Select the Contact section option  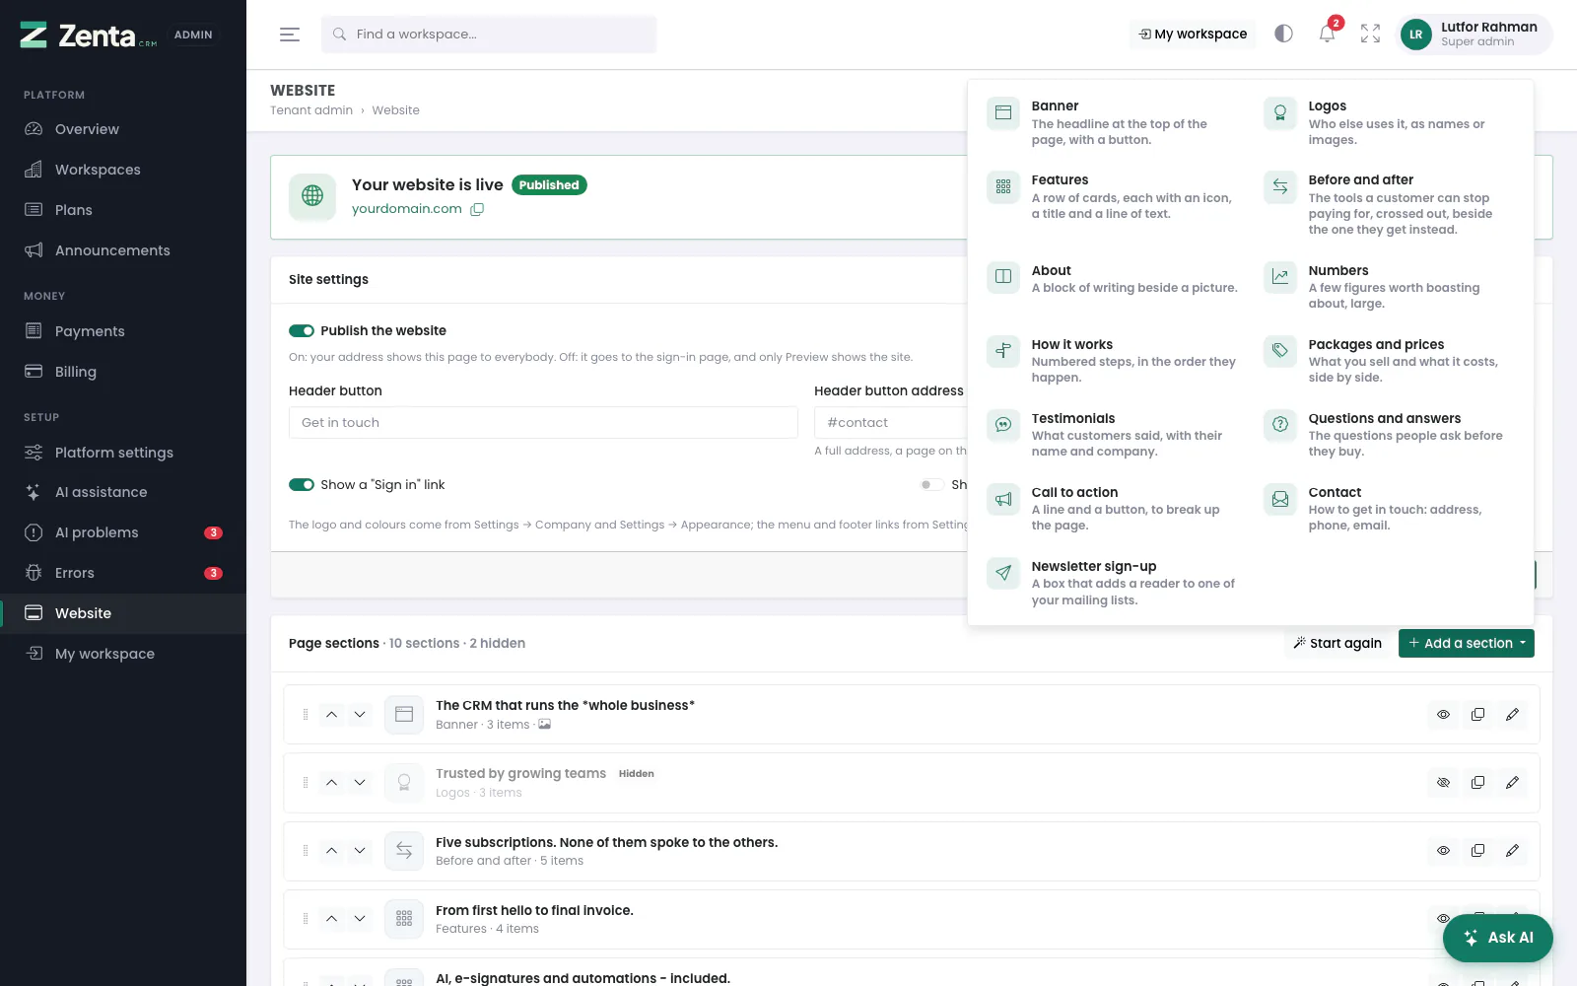(1390, 509)
